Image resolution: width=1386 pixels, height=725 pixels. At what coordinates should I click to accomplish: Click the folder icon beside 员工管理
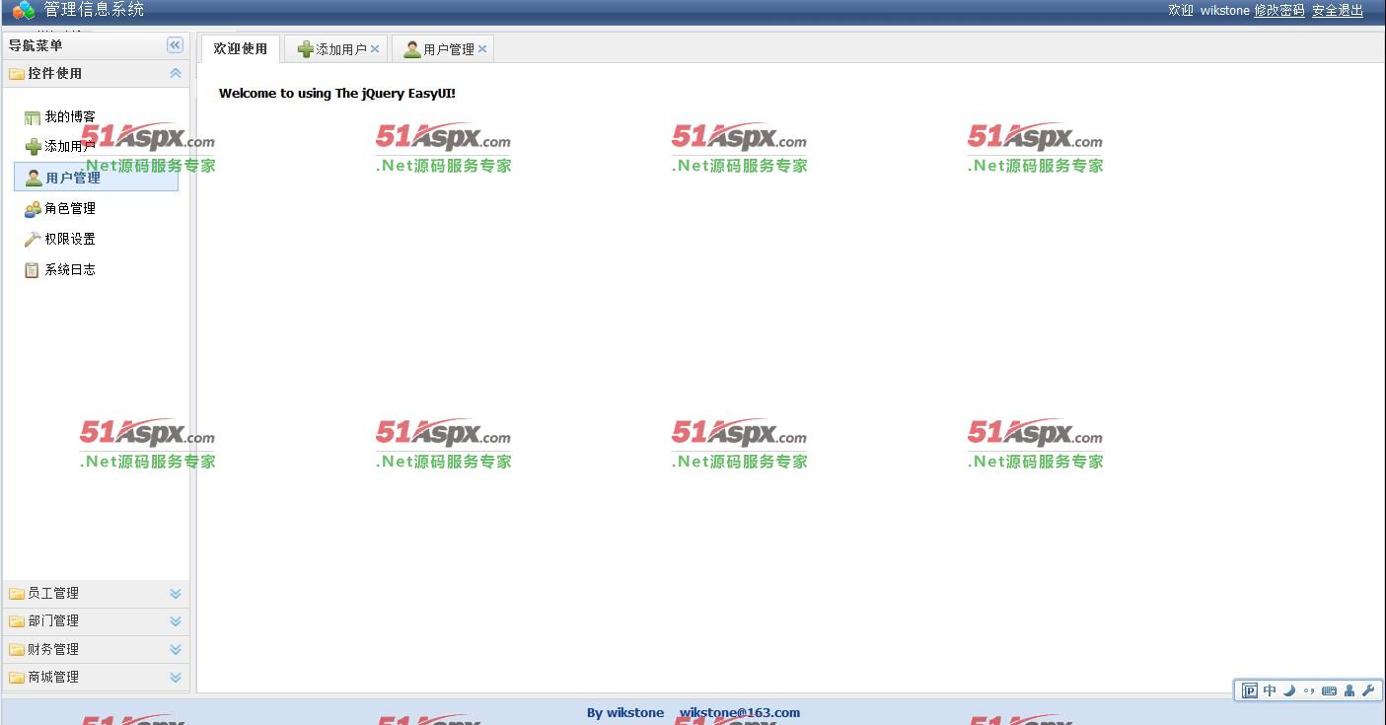click(x=17, y=594)
